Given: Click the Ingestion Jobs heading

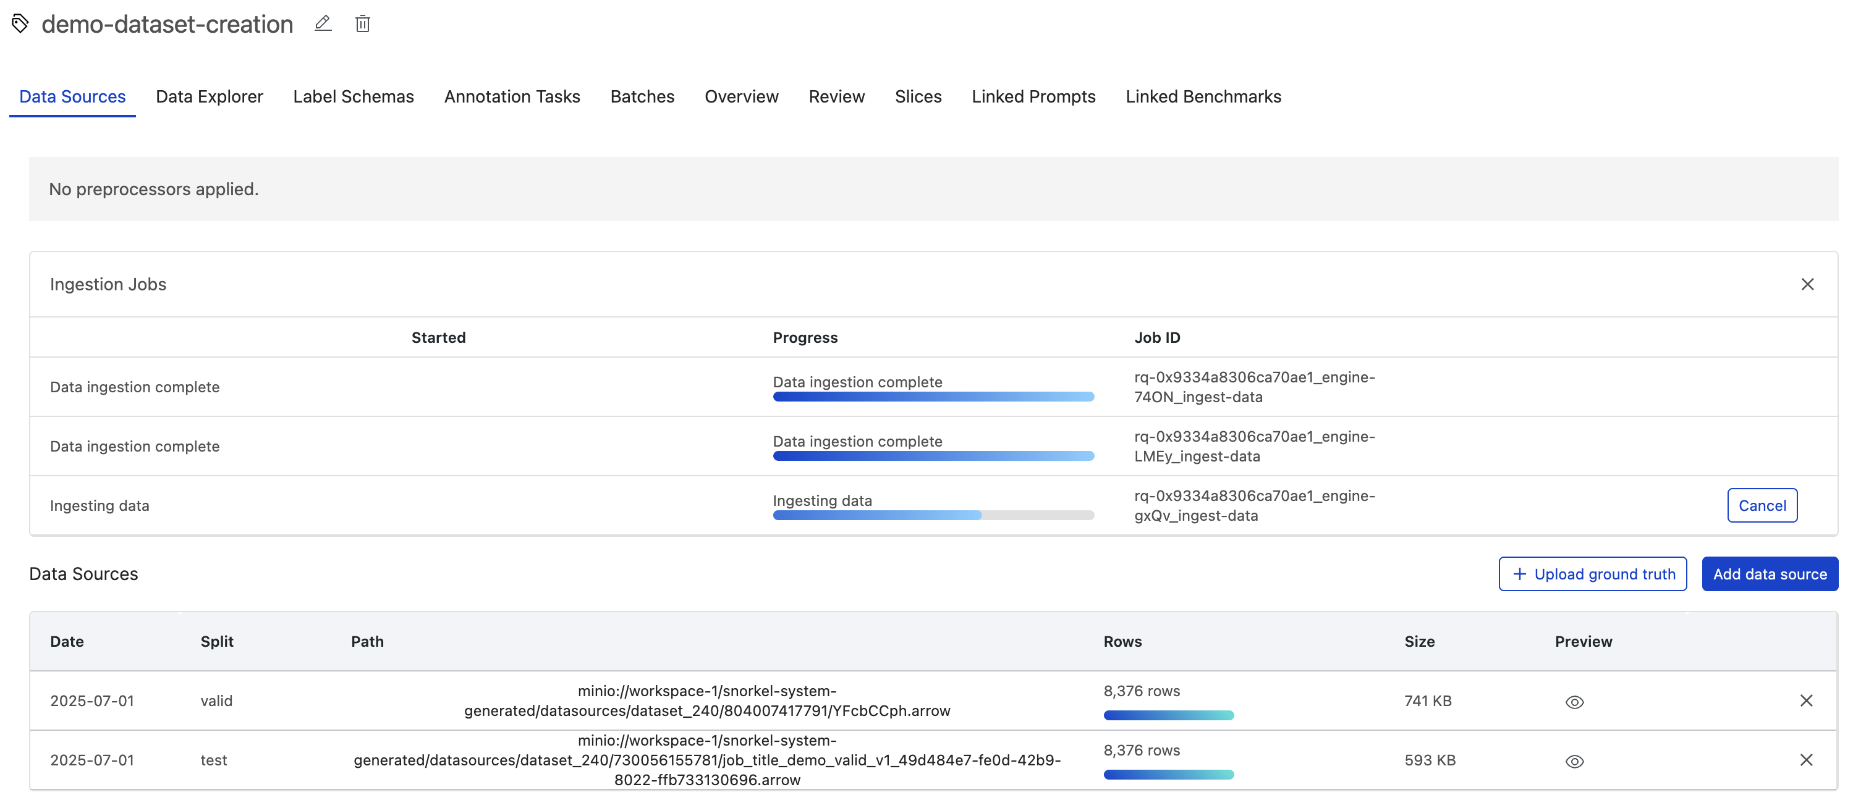Looking at the screenshot, I should [108, 284].
